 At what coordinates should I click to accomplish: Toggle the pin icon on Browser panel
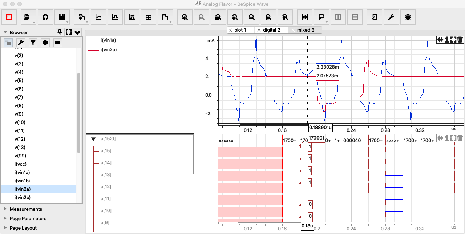tap(60, 32)
